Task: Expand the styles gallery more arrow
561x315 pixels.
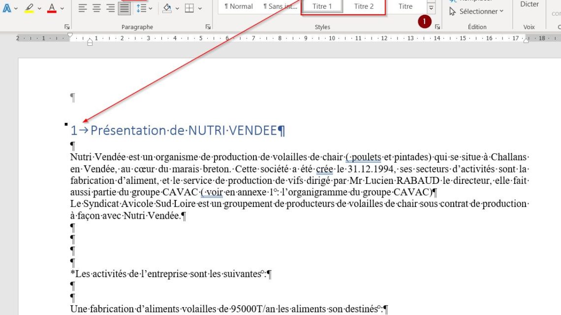Action: [x=431, y=8]
